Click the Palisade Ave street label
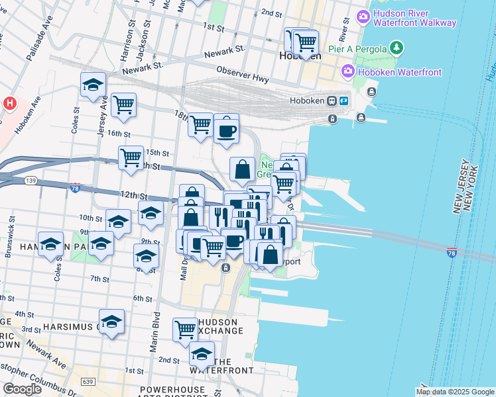 pyautogui.click(x=39, y=38)
